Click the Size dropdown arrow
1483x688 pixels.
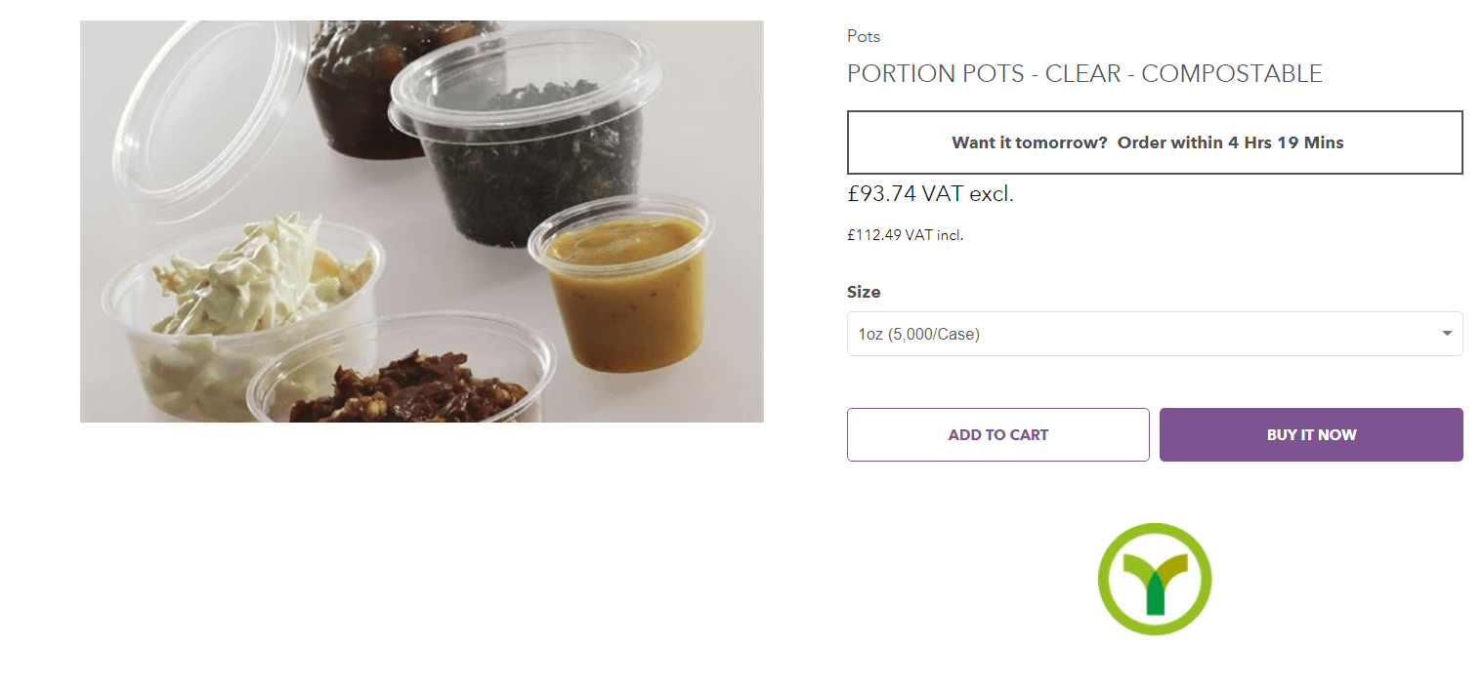click(x=1447, y=334)
